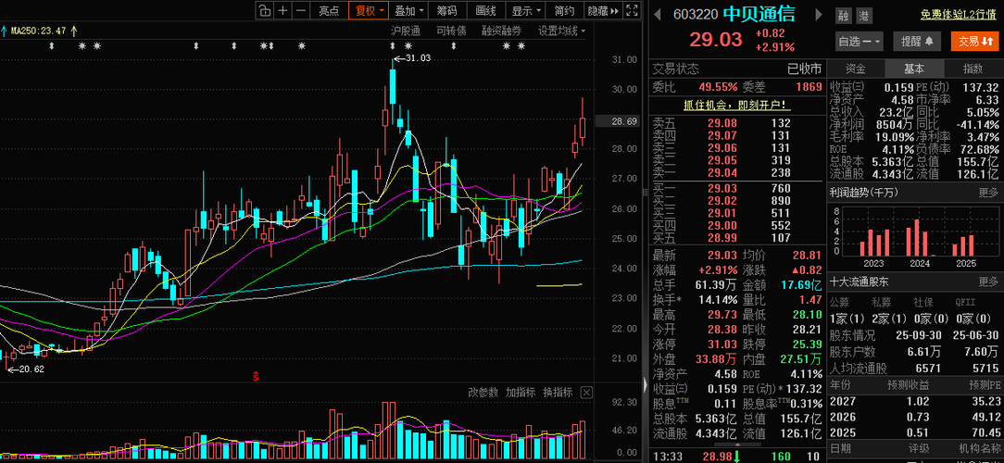Viewport: 1004px width, 463px height.
Task: Click the 卖五 row at price 29.08
Action: click(735, 123)
